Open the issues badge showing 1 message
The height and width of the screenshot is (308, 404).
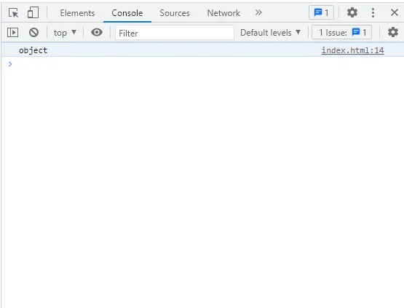point(321,12)
